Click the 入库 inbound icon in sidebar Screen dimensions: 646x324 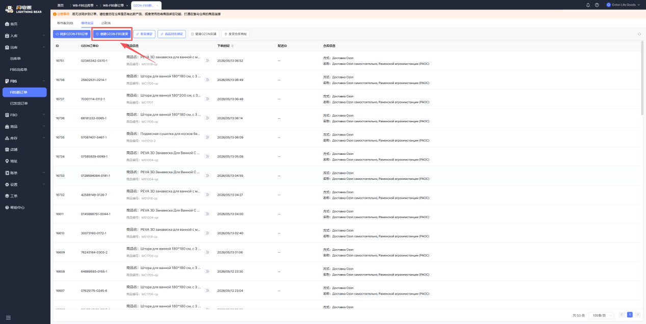point(7,36)
